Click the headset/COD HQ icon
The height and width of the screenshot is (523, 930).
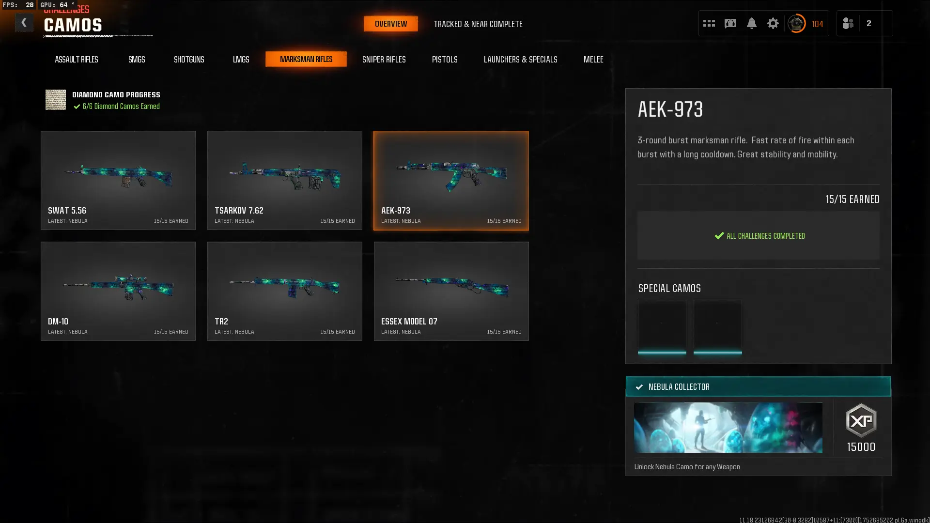[730, 23]
